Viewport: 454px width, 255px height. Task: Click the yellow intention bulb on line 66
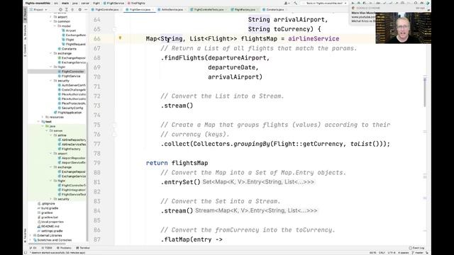pyautogui.click(x=120, y=38)
